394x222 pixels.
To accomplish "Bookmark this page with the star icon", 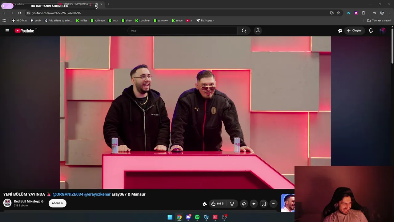I will [x=338, y=13].
